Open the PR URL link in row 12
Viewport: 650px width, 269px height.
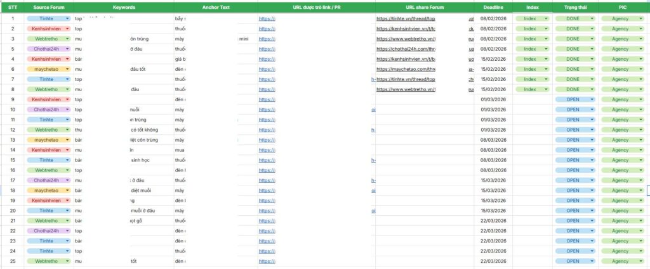(x=267, y=130)
